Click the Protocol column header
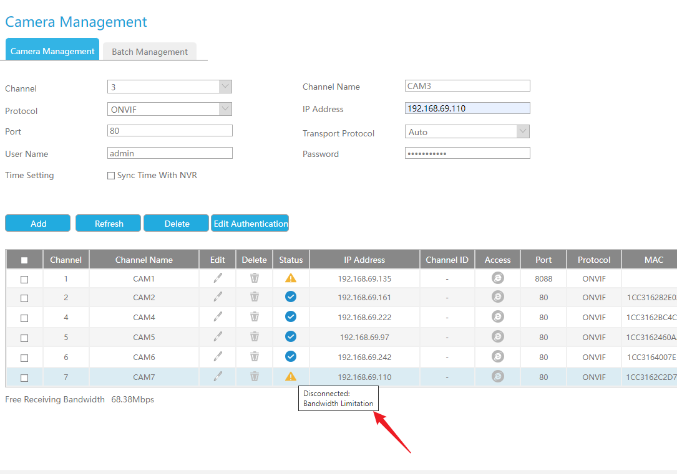This screenshot has width=677, height=474. pos(594,259)
